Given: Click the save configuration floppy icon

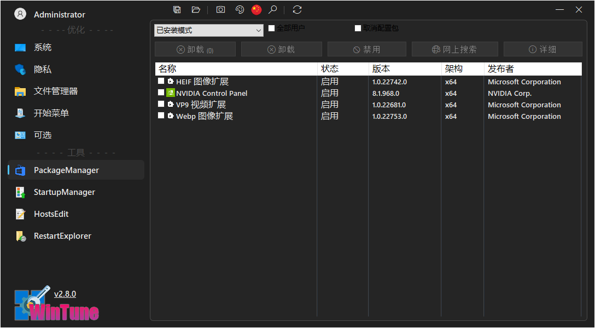Looking at the screenshot, I should (176, 9).
